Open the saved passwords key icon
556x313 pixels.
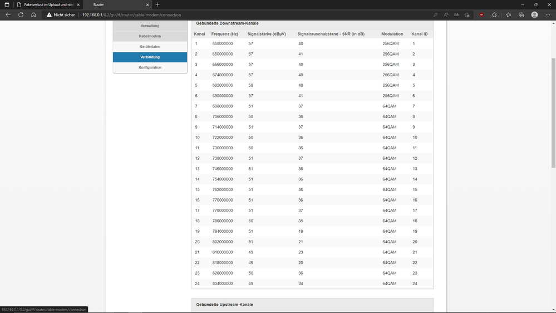click(435, 15)
